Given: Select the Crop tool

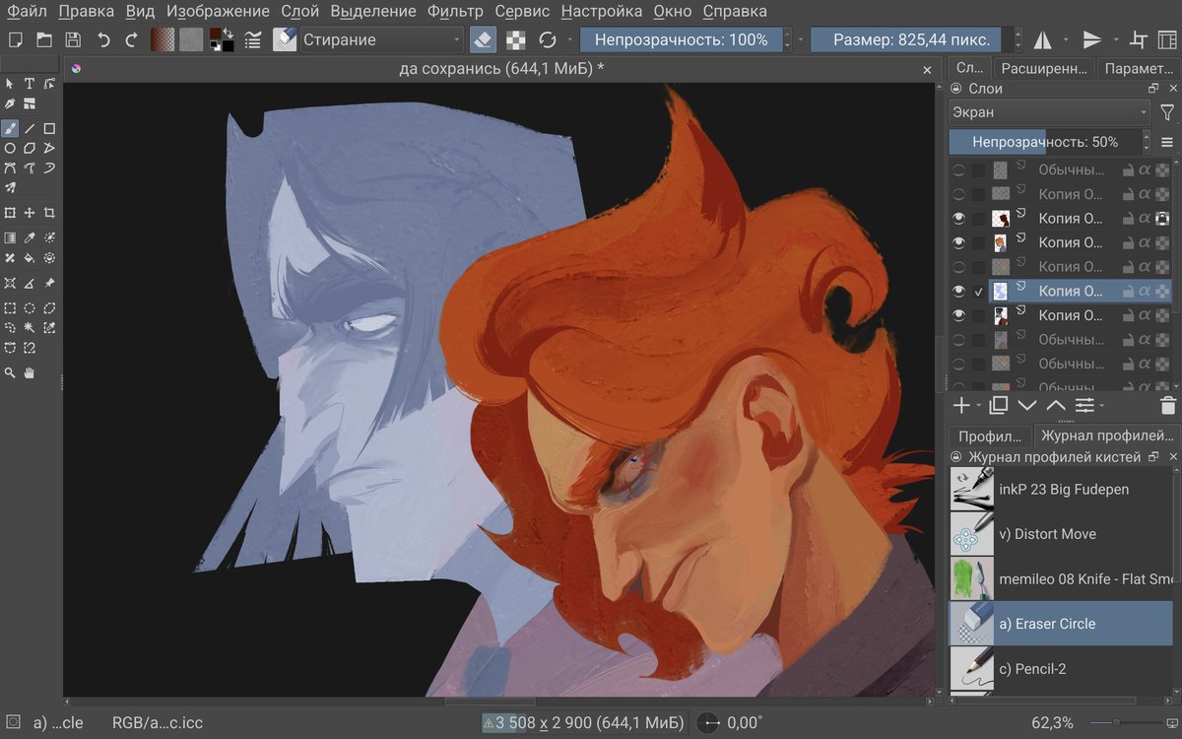Looking at the screenshot, I should point(49,213).
